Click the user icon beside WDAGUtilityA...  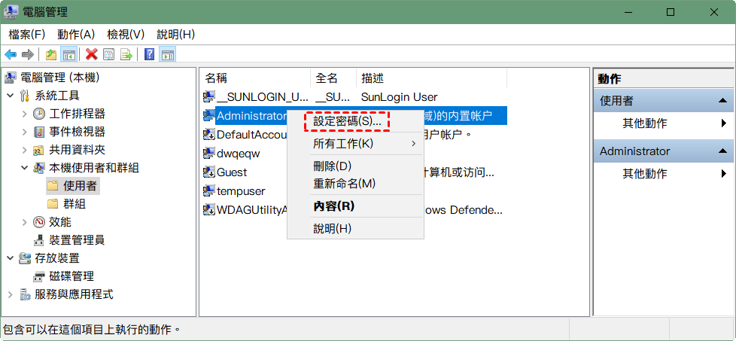click(x=209, y=210)
